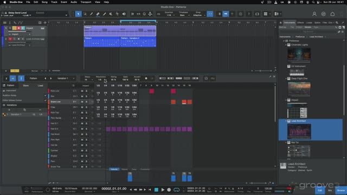Click the previous pattern arrow

click(46, 78)
